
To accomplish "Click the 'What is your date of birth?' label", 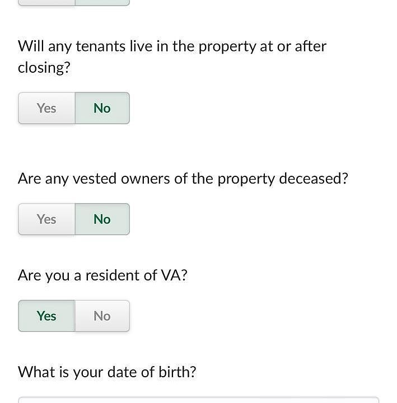I will [x=107, y=372].
